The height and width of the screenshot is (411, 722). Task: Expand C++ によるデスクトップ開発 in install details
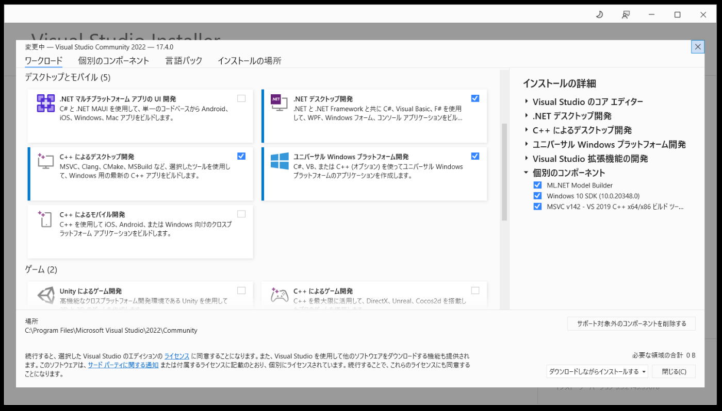click(527, 130)
